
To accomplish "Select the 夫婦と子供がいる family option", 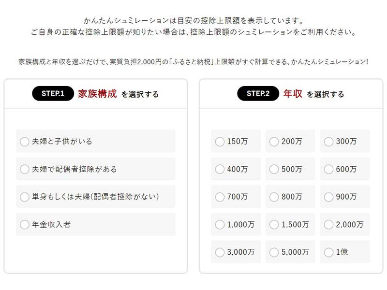I will click(25, 142).
